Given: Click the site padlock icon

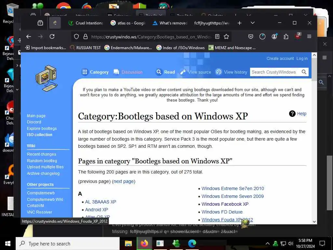Looking at the screenshot, I should 86,36.
